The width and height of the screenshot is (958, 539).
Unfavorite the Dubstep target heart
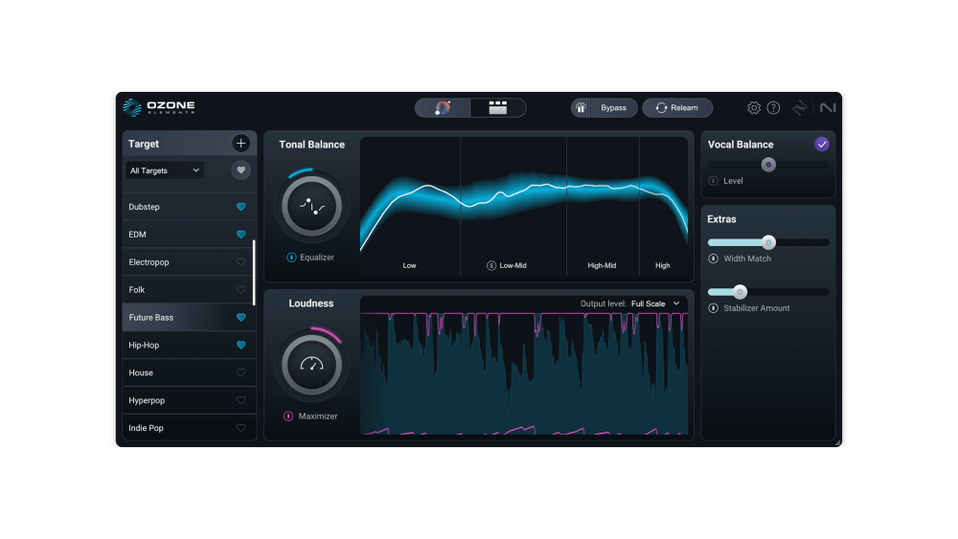tap(240, 207)
